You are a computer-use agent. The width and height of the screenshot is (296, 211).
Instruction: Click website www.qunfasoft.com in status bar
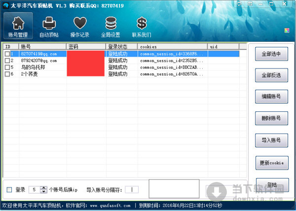110,206
